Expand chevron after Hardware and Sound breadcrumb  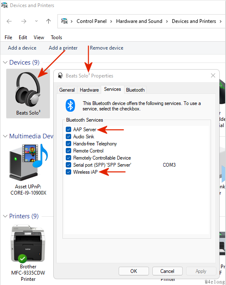(x=167, y=21)
